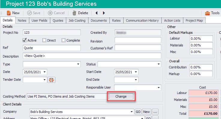Click the Contribution percentage field
This screenshot has width=221, height=119.
[x=201, y=67]
